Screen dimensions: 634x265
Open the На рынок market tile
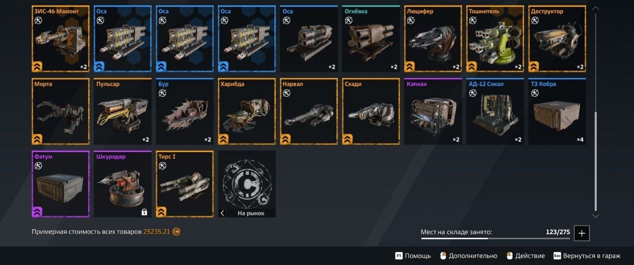(x=247, y=184)
